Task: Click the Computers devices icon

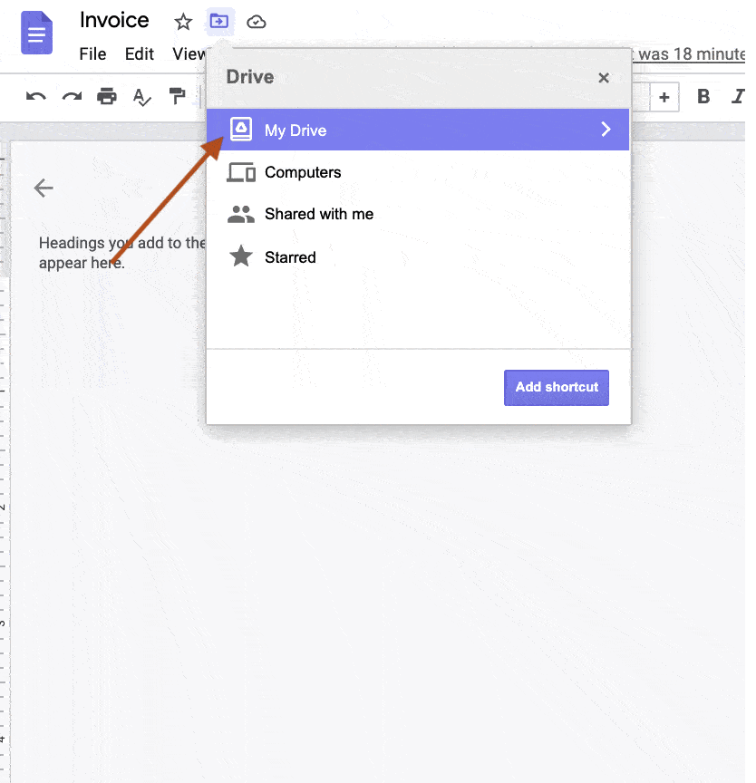Action: 241,173
